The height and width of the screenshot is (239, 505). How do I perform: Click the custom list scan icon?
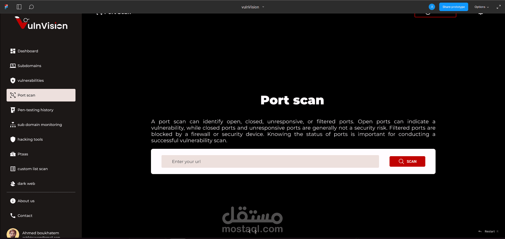[x=13, y=169]
